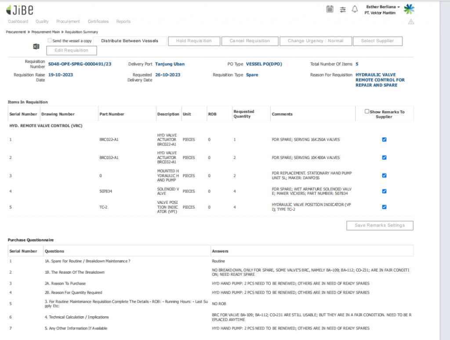The height and width of the screenshot is (340, 450).
Task: Uncheck remarks checkbox for BRC022-A1 item
Action: coord(385,140)
